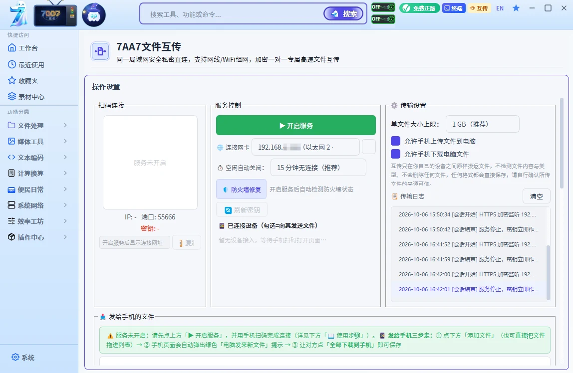Click the 传输日志 log icon
573x373 pixels.
(x=395, y=196)
